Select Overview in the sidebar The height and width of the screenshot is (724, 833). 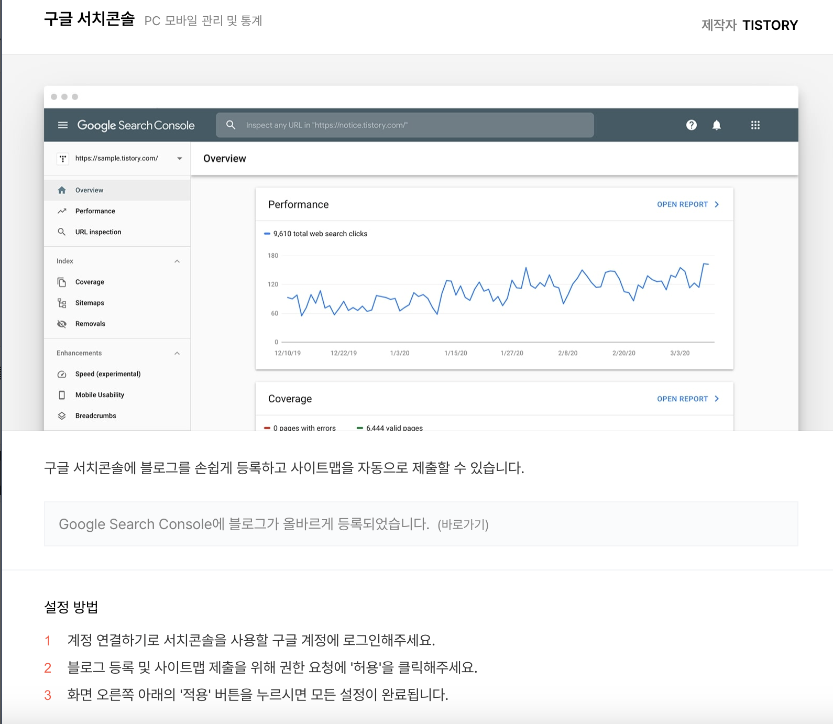(117, 190)
